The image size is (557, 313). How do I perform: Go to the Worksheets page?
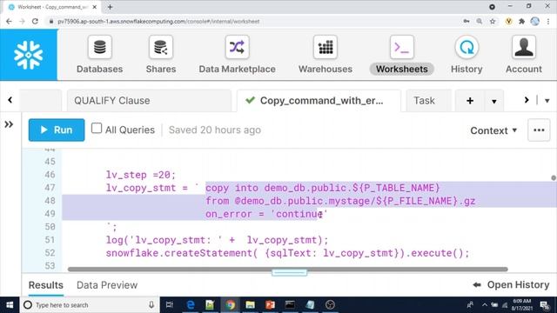(402, 55)
